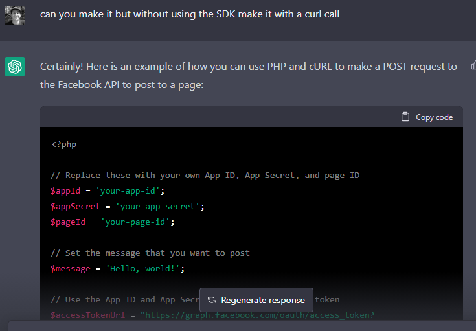Click the 'your-app-secret' string value
This screenshot has height=331, width=476.
[x=157, y=207]
